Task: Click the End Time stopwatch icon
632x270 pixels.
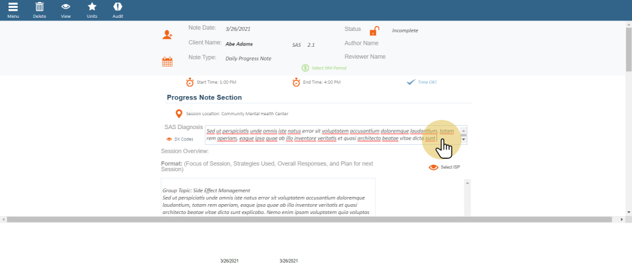Action: [x=296, y=82]
